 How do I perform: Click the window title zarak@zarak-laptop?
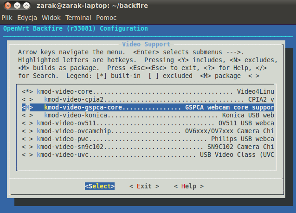(92, 6)
